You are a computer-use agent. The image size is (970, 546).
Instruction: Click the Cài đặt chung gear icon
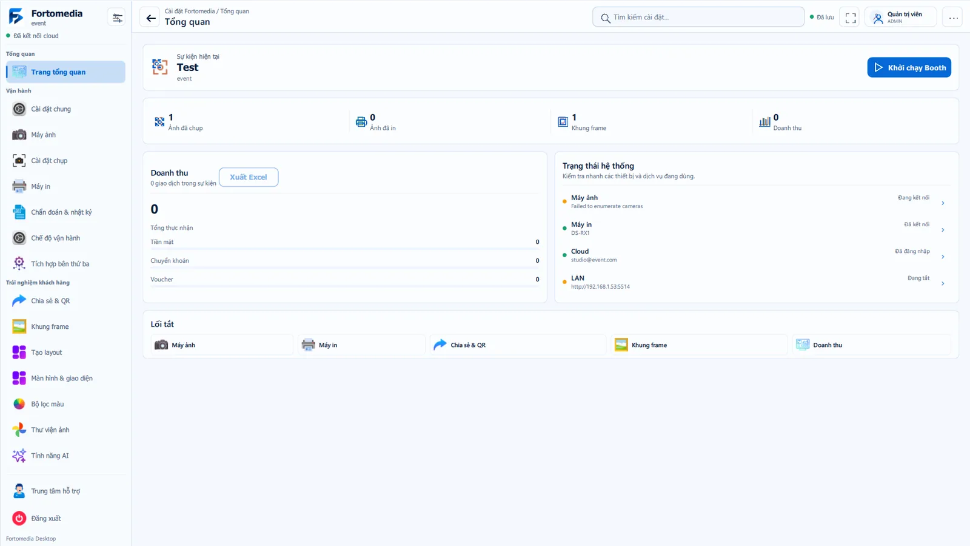coord(19,109)
